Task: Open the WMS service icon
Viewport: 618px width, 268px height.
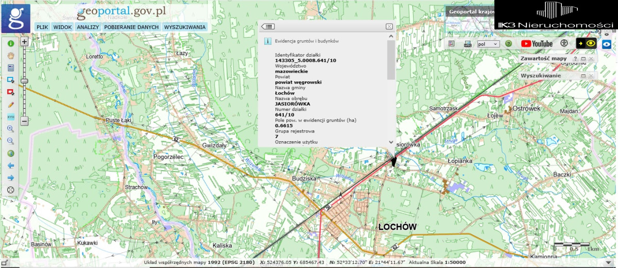Action: pos(468,44)
